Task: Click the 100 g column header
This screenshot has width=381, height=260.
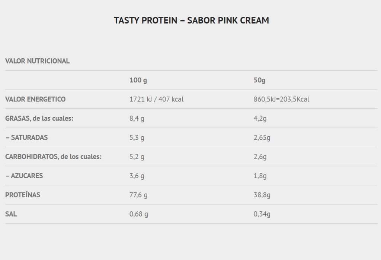Action: pos(138,80)
